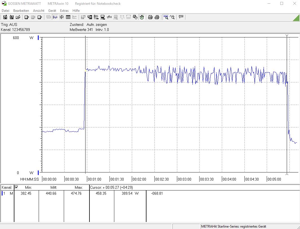Click the Max value 474.76

76,193
